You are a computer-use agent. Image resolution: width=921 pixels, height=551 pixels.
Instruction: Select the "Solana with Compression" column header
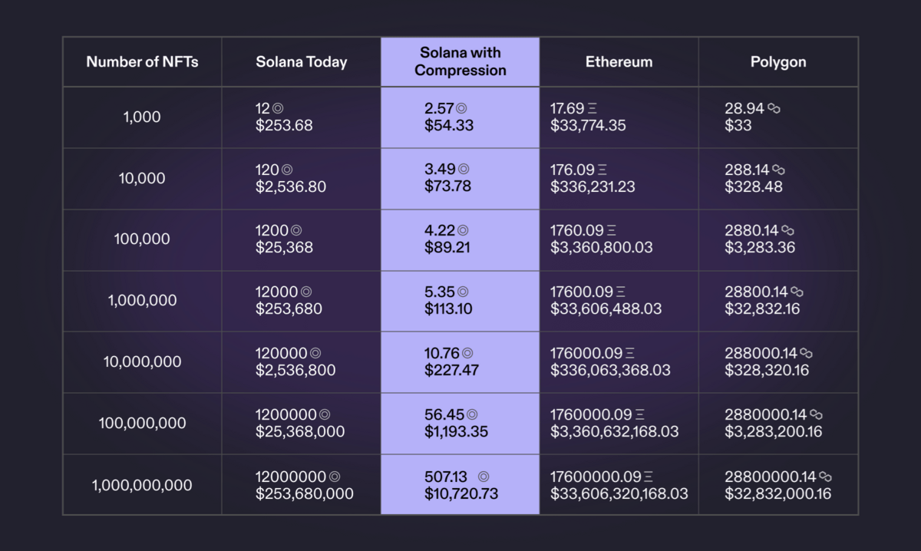coord(460,61)
